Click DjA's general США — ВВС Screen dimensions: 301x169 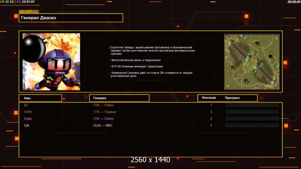tap(103, 125)
